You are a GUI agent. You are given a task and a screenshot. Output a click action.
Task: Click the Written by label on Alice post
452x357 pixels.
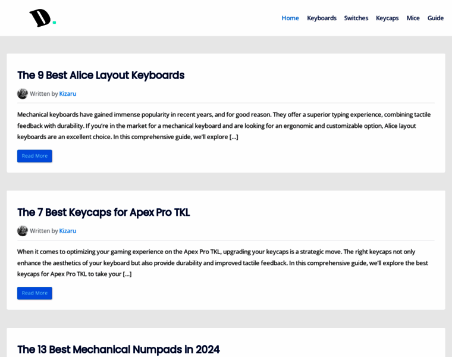pos(44,94)
